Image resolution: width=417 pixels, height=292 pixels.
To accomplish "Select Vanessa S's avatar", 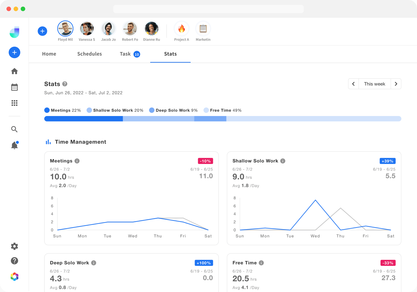I will pyautogui.click(x=87, y=29).
